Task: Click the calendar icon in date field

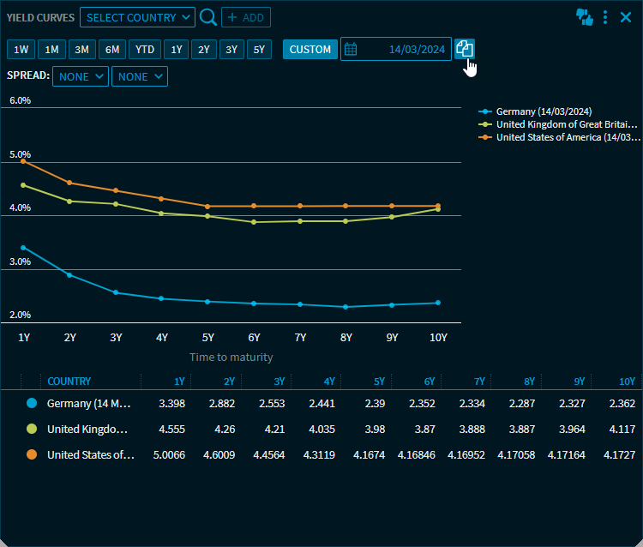Action: [351, 49]
